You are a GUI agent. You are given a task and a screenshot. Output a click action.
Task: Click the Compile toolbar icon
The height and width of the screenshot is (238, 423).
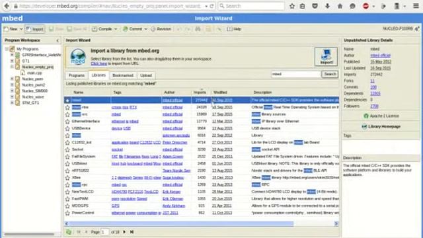(x=95, y=29)
